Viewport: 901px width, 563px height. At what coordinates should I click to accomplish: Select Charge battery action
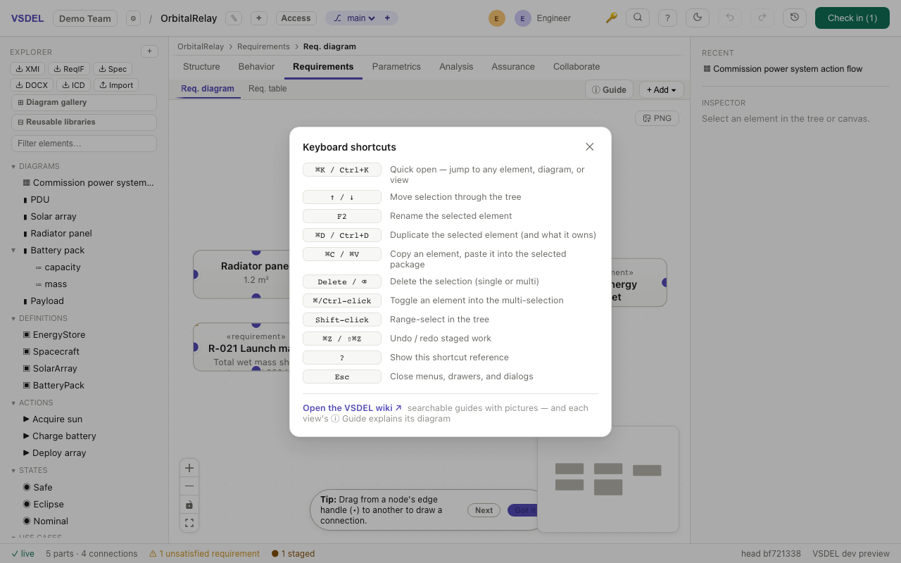[64, 436]
